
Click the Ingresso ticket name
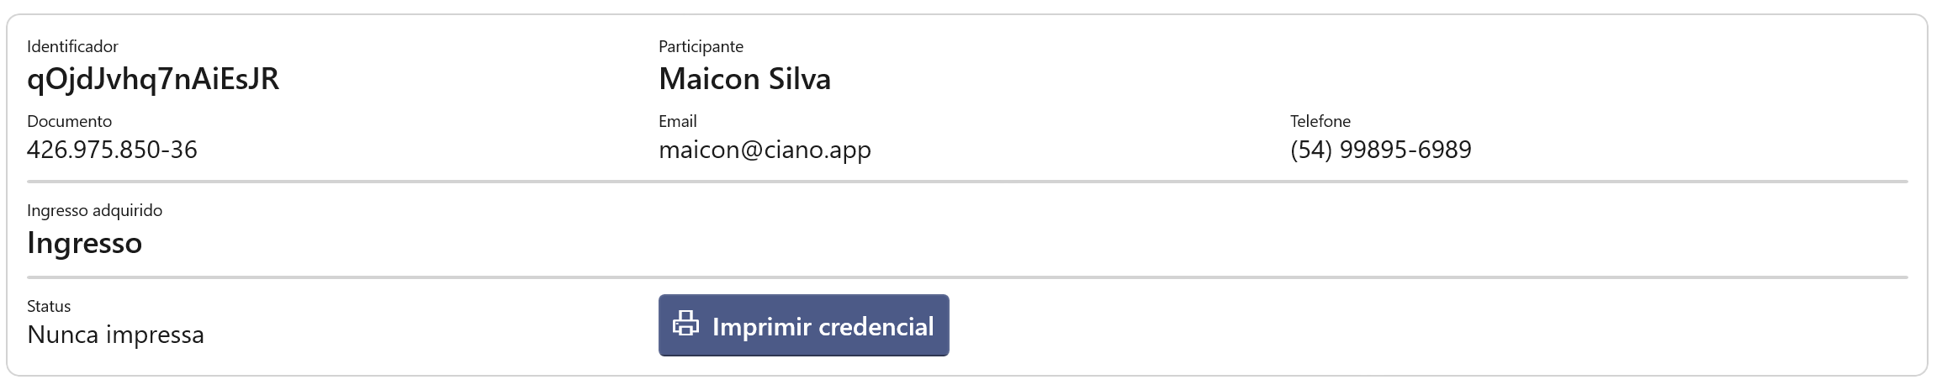84,243
